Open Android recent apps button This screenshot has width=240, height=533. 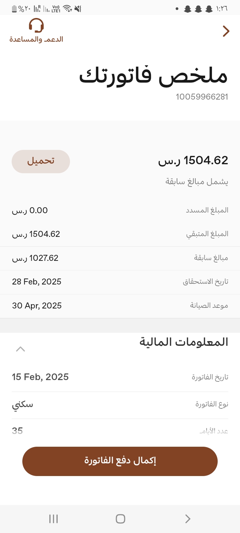click(53, 519)
